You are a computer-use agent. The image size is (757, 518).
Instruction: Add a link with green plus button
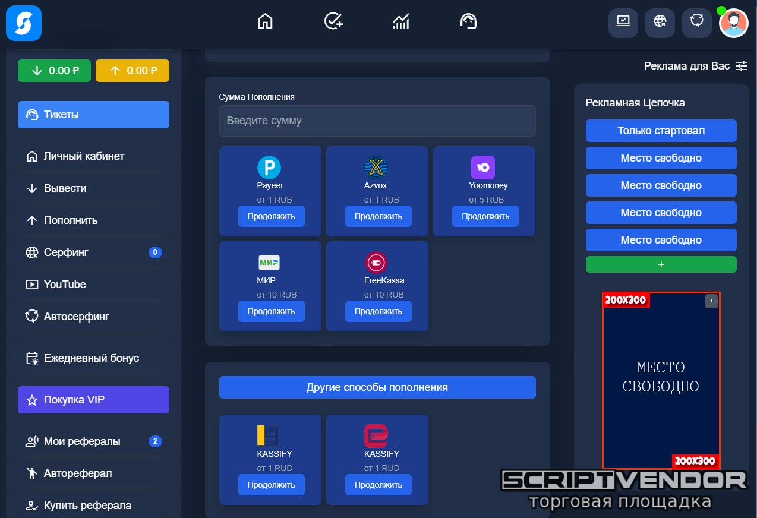coord(661,264)
